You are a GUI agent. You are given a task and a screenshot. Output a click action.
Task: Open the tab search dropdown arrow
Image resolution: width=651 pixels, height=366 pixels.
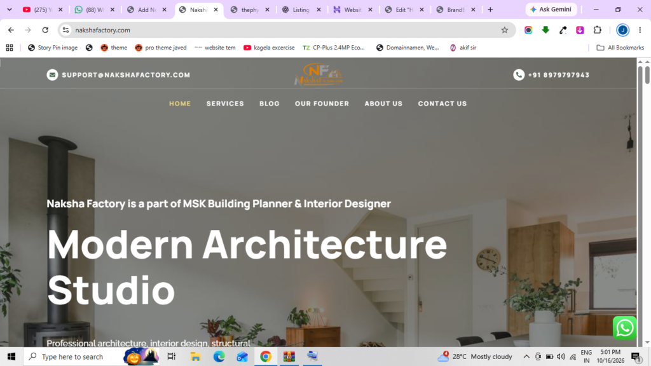click(x=10, y=10)
